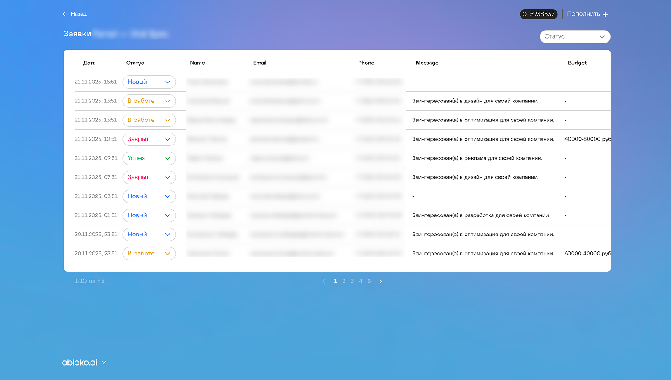Open Новый status dropdown on 03:51 row
The image size is (671, 380).
[x=149, y=196]
